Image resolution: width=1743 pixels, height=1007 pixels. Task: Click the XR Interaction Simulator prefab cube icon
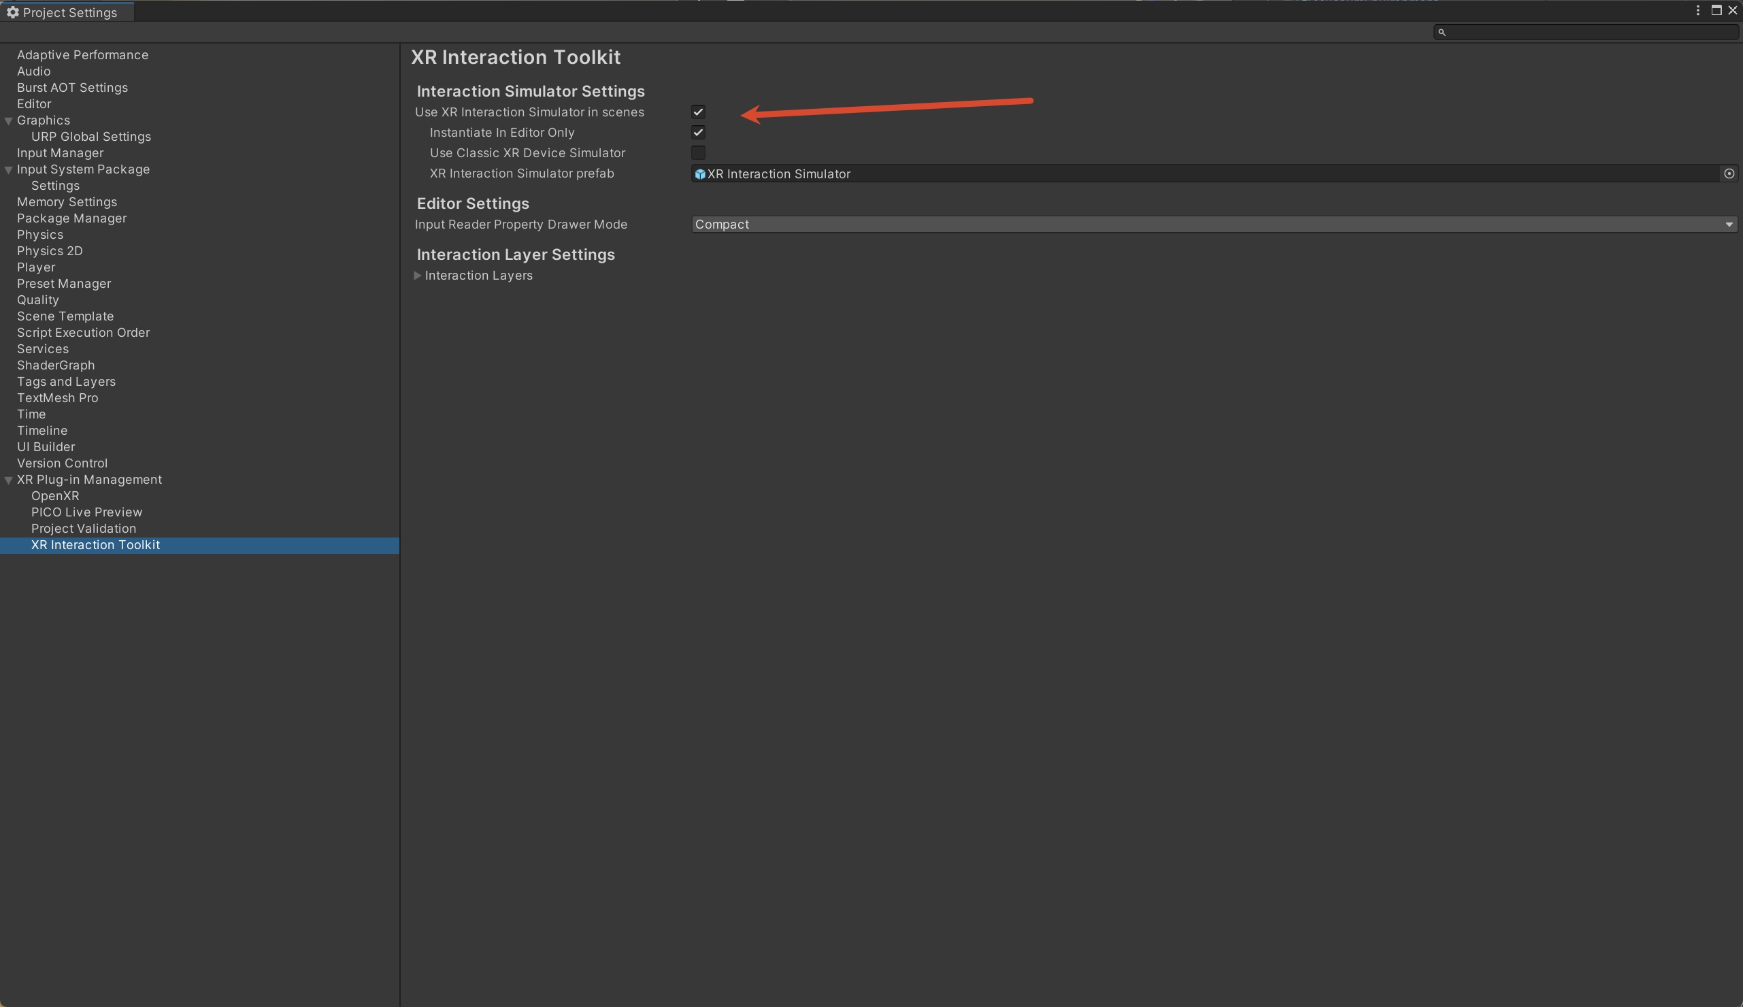pos(699,174)
